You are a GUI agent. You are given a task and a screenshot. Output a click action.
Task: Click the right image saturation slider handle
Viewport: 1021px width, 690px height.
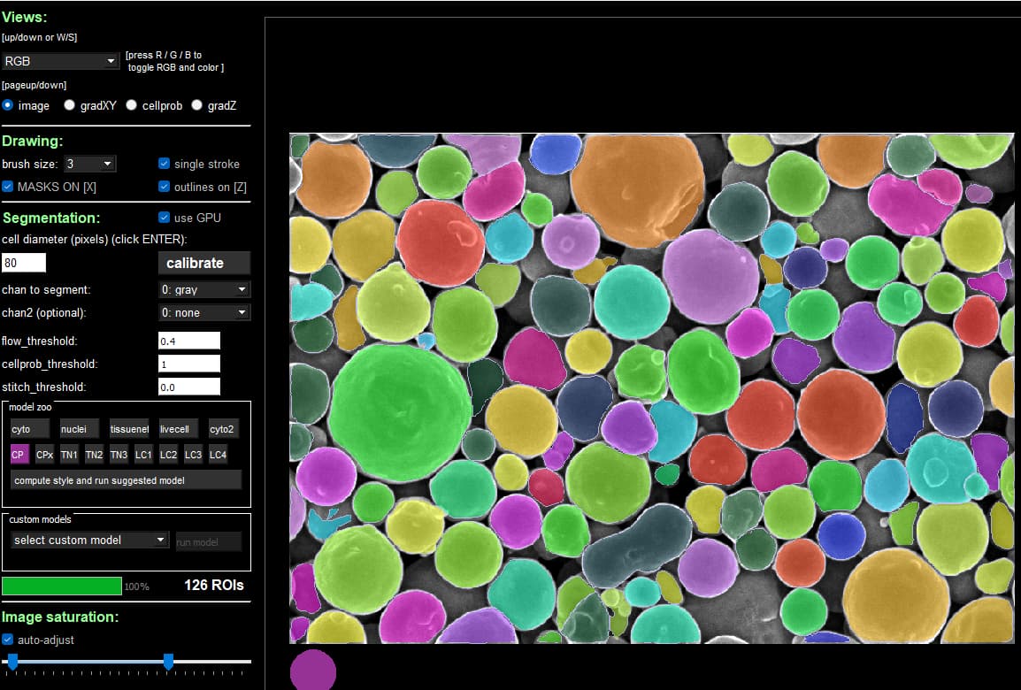168,661
